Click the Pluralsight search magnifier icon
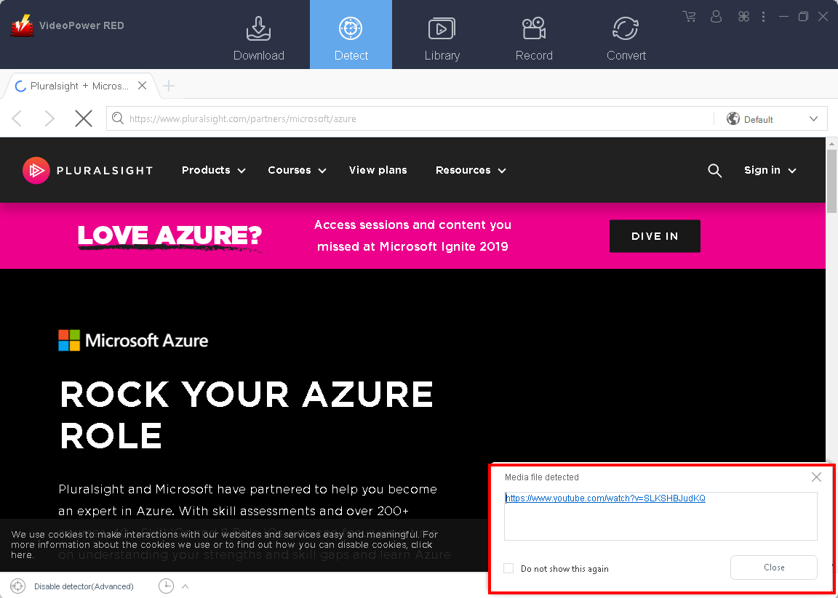The height and width of the screenshot is (598, 838). click(x=714, y=170)
